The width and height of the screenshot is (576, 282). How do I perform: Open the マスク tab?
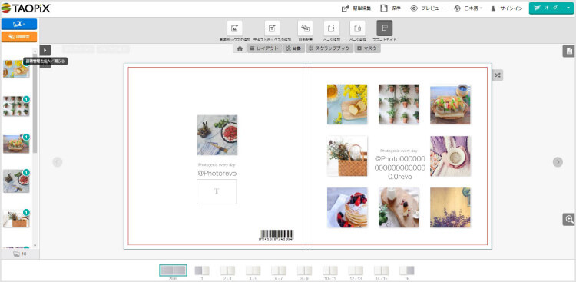point(367,48)
